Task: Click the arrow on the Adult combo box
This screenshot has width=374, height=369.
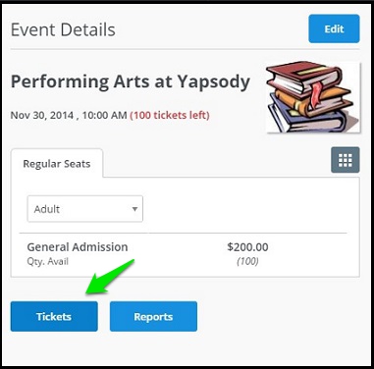Action: [x=134, y=209]
